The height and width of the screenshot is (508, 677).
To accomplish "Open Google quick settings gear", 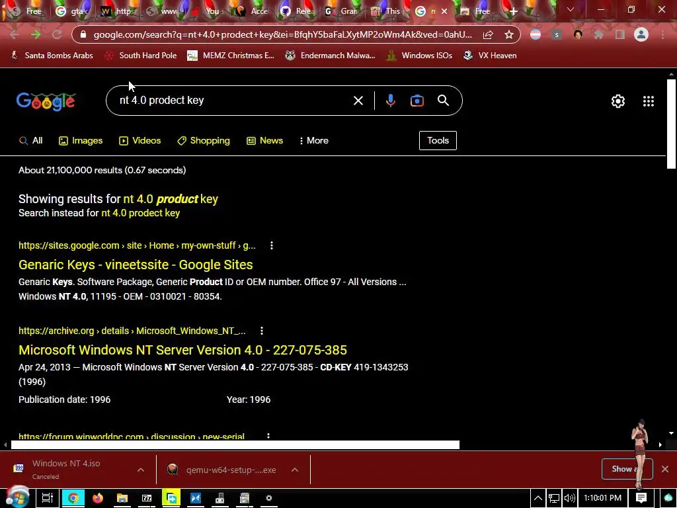I will click(x=618, y=101).
